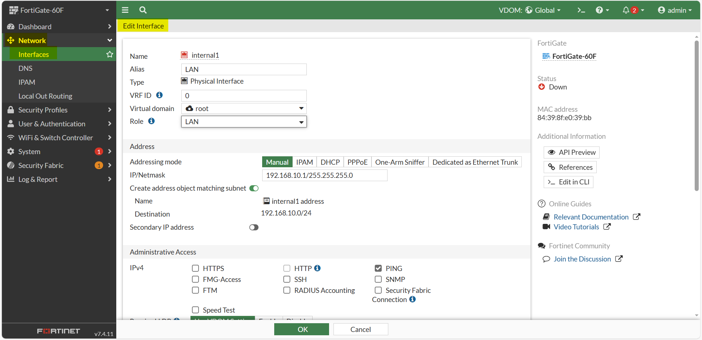702x340 pixels.
Task: Check the HTTPS access checkbox
Action: point(196,268)
